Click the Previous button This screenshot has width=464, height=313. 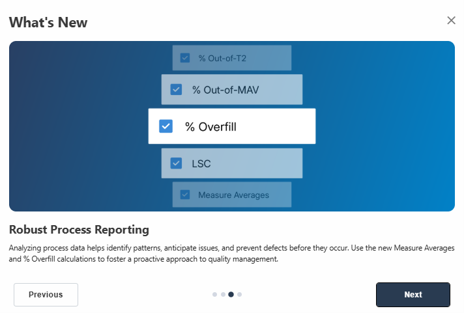click(x=46, y=295)
